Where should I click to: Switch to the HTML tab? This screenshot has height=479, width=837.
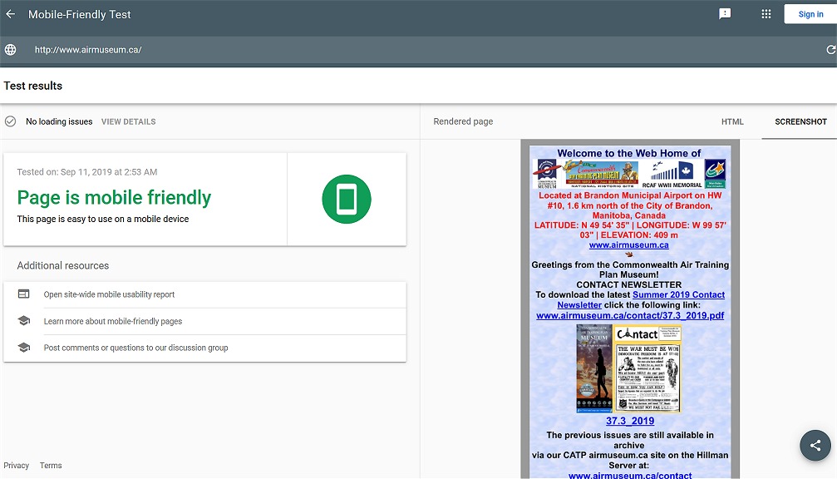732,121
